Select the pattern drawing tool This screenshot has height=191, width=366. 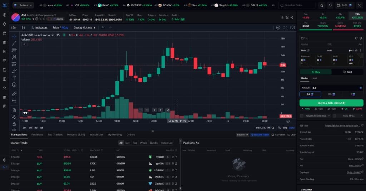14,57
